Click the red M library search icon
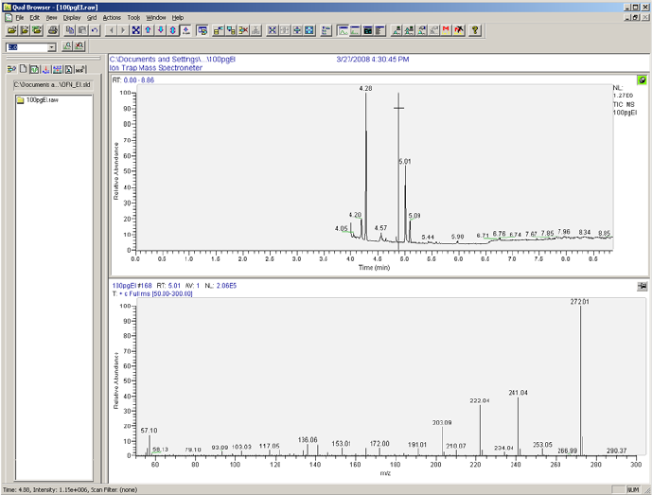The height and width of the screenshot is (495, 652). 446,30
